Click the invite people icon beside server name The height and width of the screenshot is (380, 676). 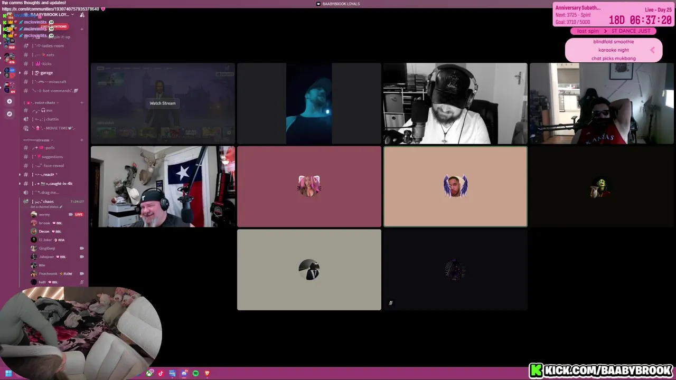pyautogui.click(x=82, y=15)
